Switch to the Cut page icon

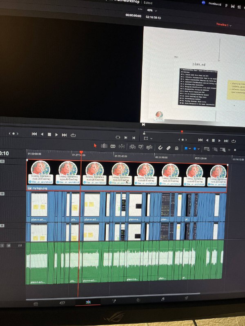[x=62, y=302]
